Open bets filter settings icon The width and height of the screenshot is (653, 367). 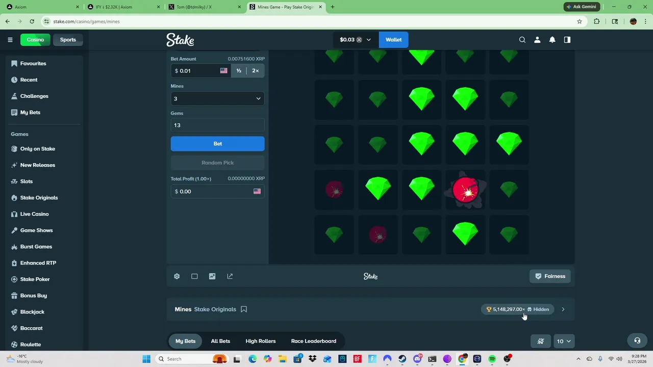coord(541,341)
